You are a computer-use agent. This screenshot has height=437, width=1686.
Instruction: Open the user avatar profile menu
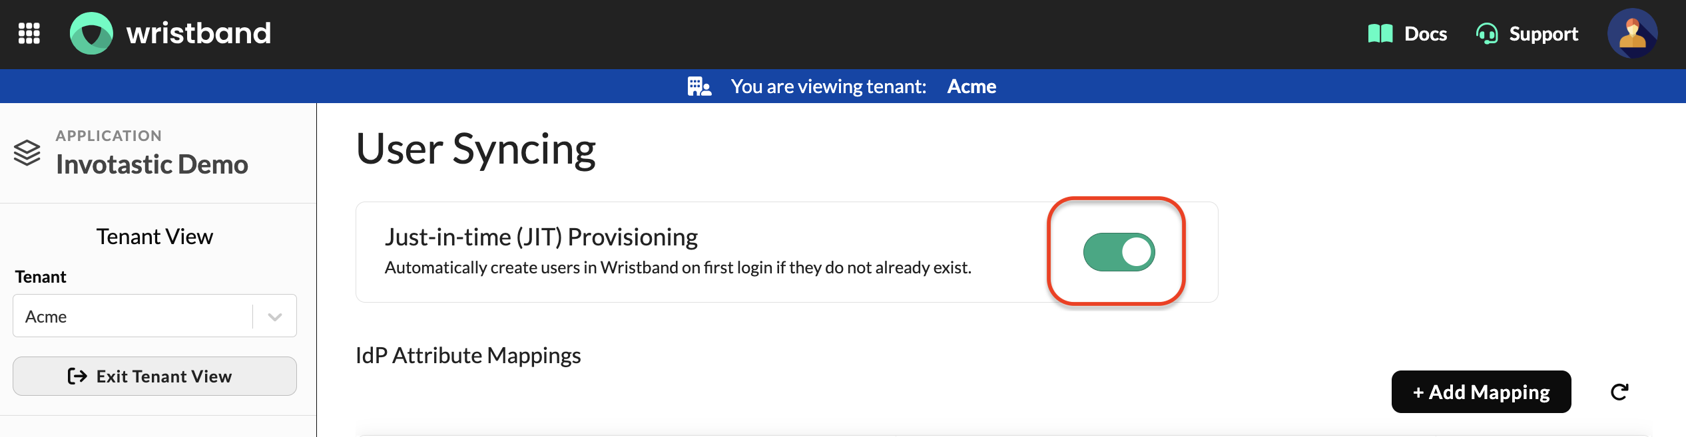pyautogui.click(x=1632, y=33)
